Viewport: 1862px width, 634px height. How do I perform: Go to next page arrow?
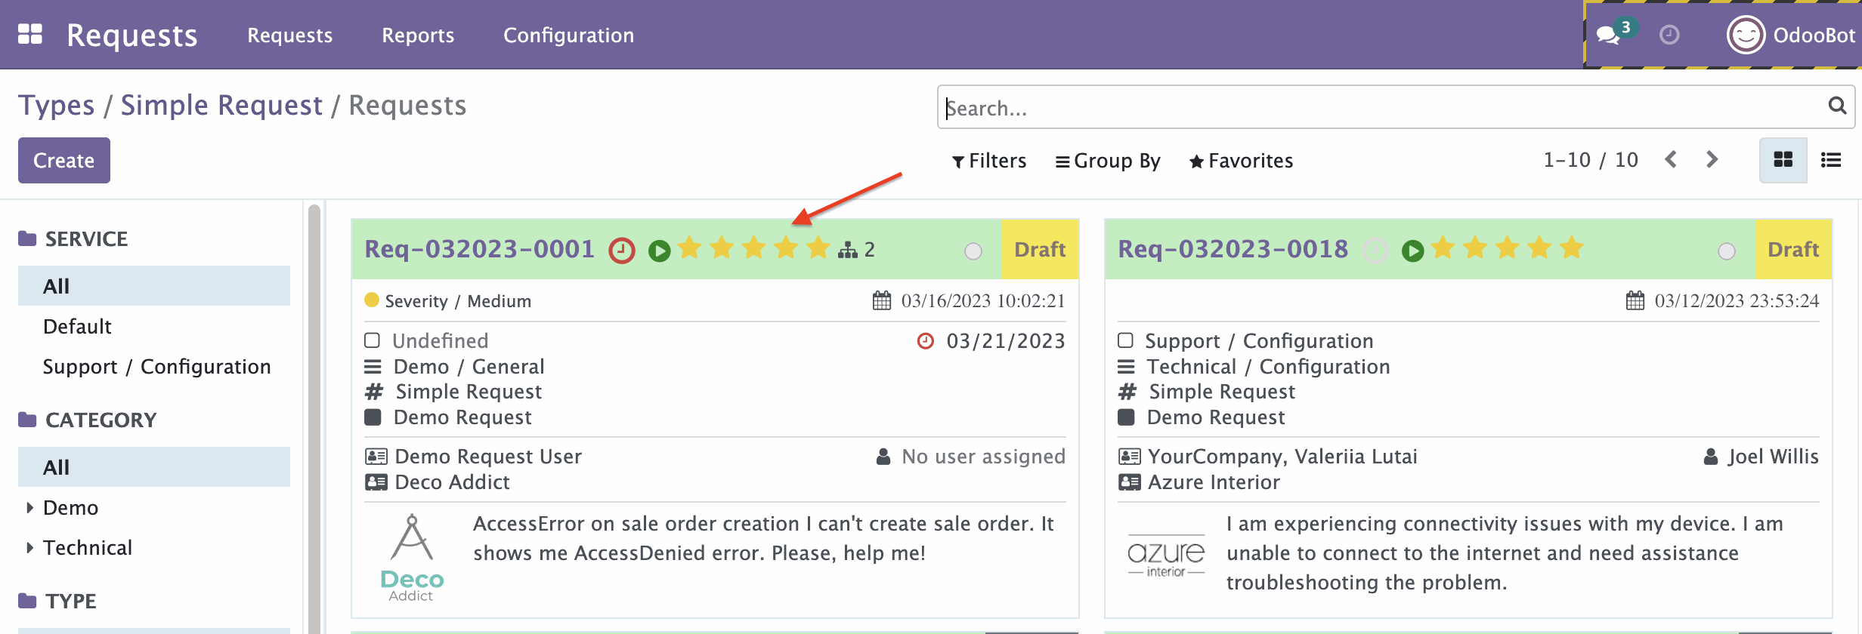[x=1712, y=160]
